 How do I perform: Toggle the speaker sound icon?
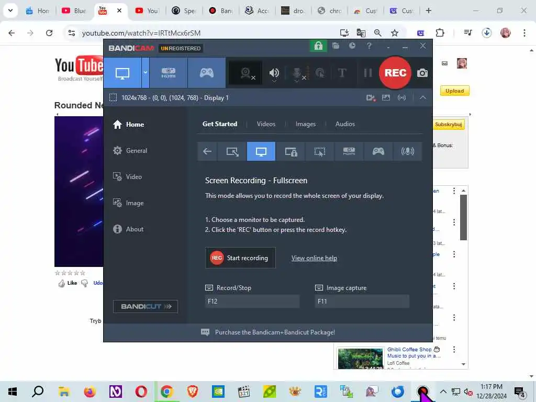click(274, 73)
